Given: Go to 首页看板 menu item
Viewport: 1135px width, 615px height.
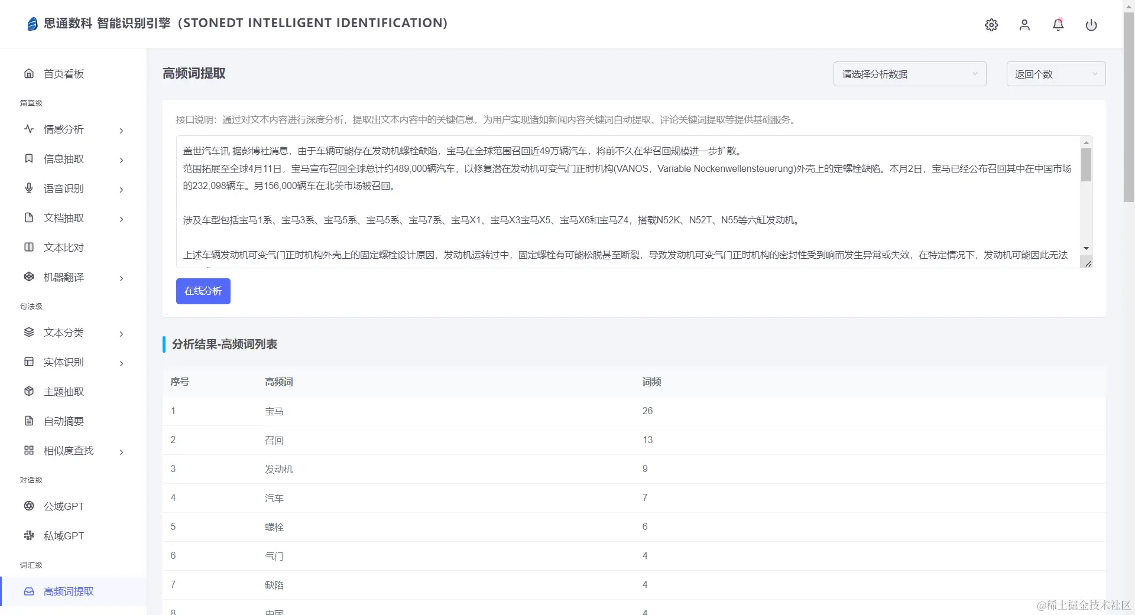Looking at the screenshot, I should (x=73, y=74).
